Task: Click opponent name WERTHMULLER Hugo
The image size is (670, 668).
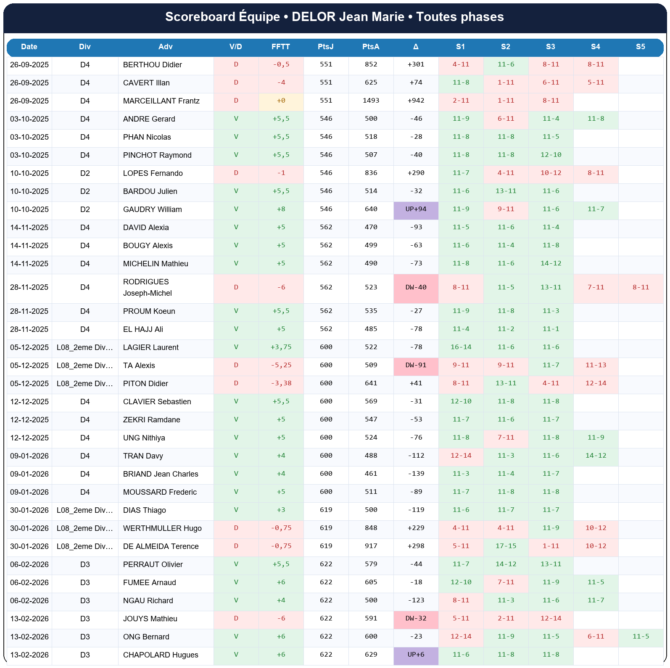Action: click(x=162, y=528)
